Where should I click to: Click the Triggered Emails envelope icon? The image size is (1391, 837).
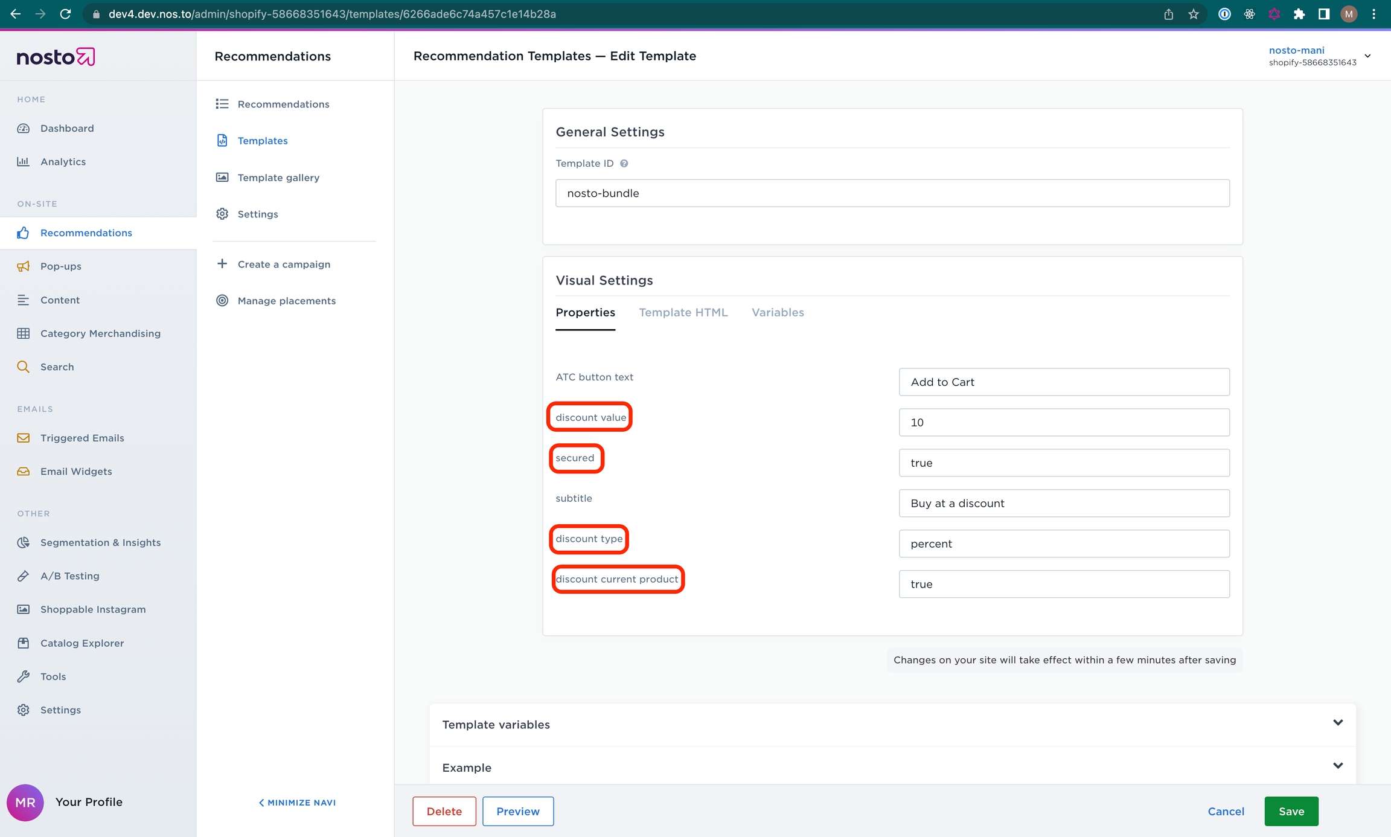(23, 438)
